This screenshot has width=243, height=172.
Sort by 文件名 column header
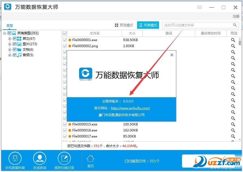pyautogui.click(x=94, y=33)
